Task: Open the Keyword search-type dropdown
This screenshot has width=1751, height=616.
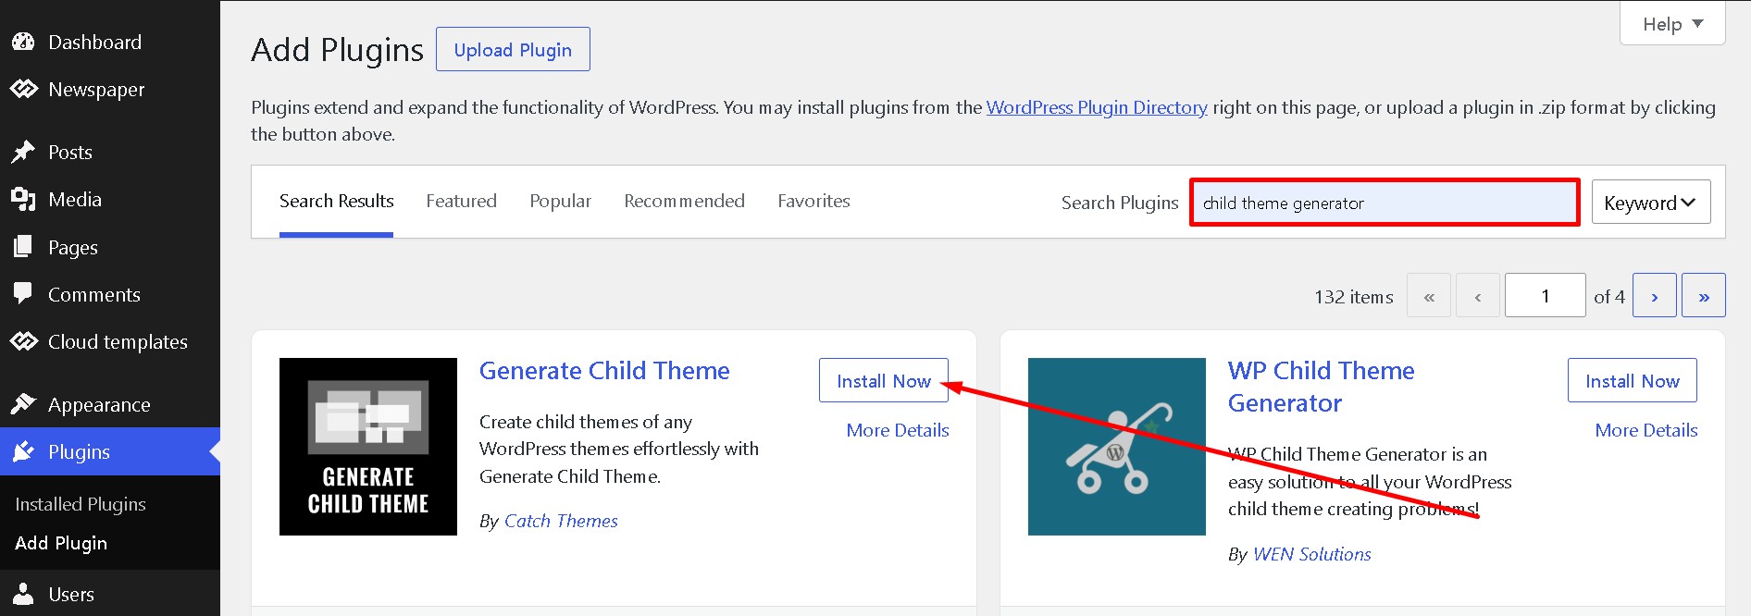Action: pos(1651,202)
